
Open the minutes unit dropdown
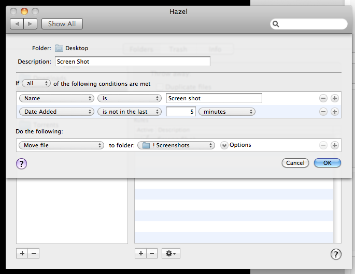pos(227,112)
